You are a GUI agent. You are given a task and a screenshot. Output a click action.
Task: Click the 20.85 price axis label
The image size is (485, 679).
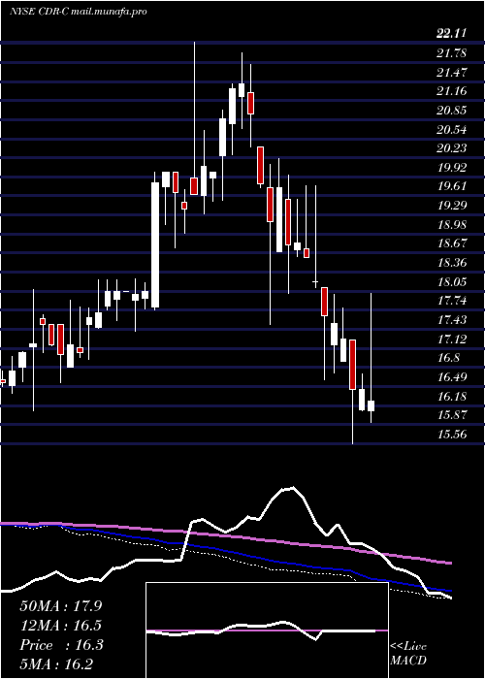pos(452,110)
